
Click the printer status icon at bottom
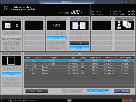(x=11, y=100)
